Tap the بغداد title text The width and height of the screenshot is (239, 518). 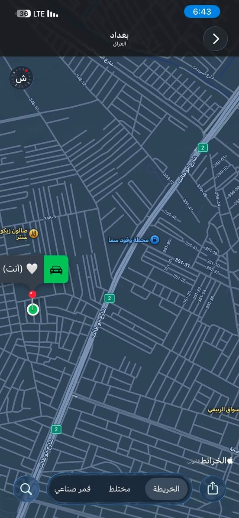pyautogui.click(x=119, y=35)
